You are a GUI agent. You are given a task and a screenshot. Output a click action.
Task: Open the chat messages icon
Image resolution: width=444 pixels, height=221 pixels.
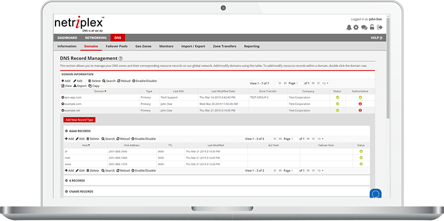pyautogui.click(x=364, y=27)
